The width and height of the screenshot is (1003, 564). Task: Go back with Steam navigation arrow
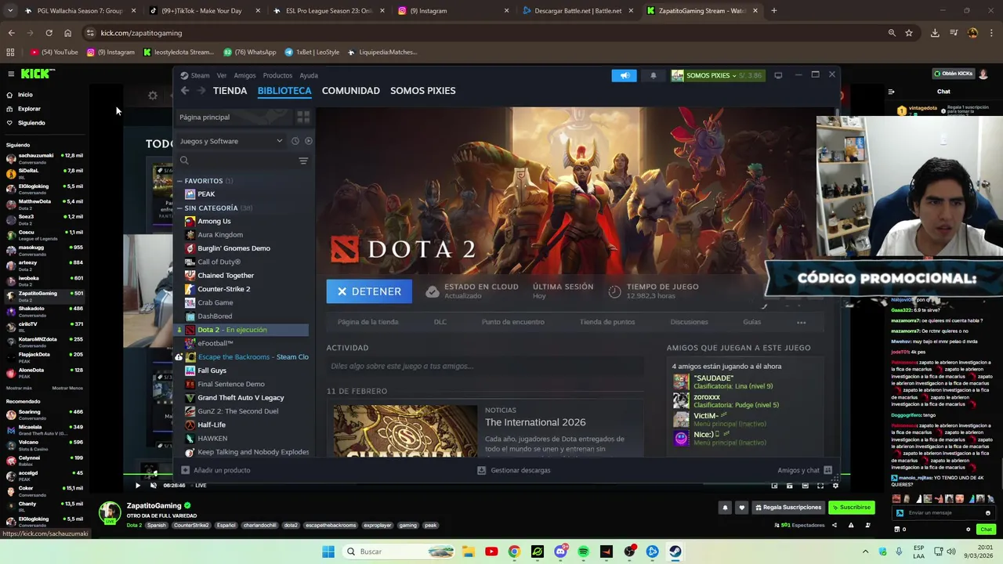(x=185, y=91)
